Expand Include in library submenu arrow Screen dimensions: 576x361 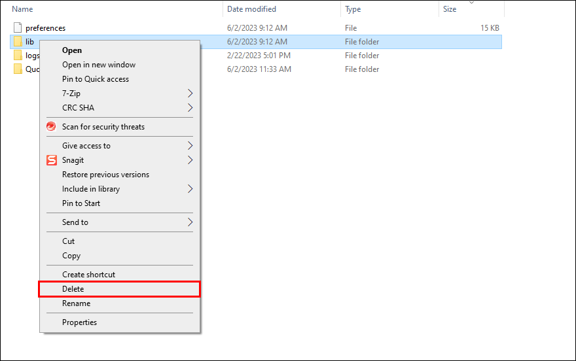pyautogui.click(x=190, y=188)
